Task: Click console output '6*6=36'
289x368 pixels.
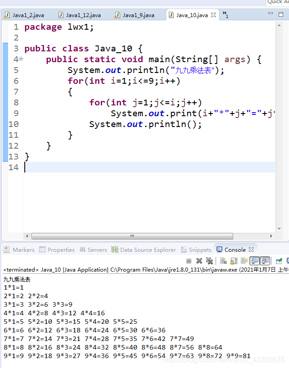Action: coord(154,330)
